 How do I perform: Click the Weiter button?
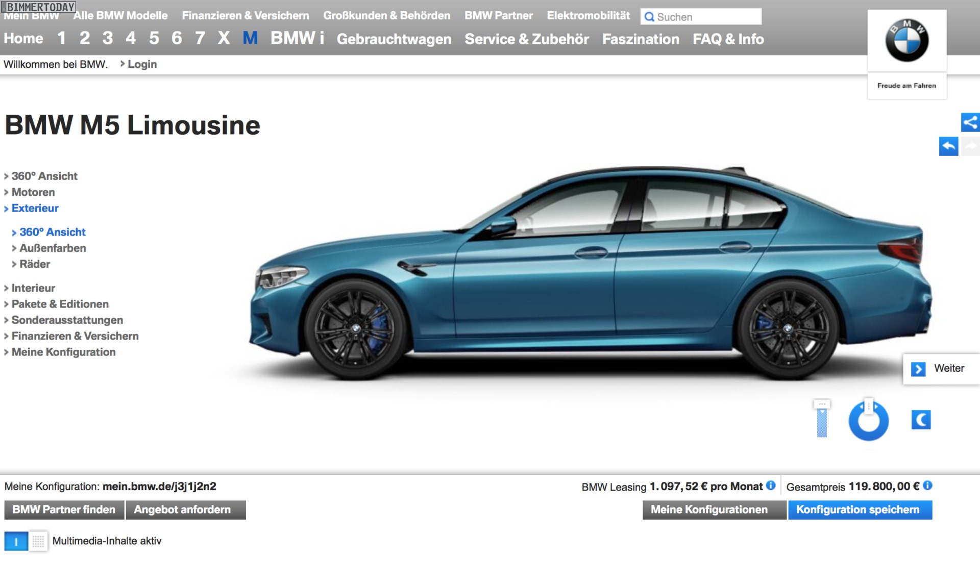click(x=941, y=369)
